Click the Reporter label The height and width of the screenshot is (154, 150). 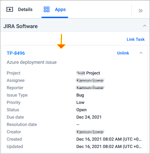[15, 88]
